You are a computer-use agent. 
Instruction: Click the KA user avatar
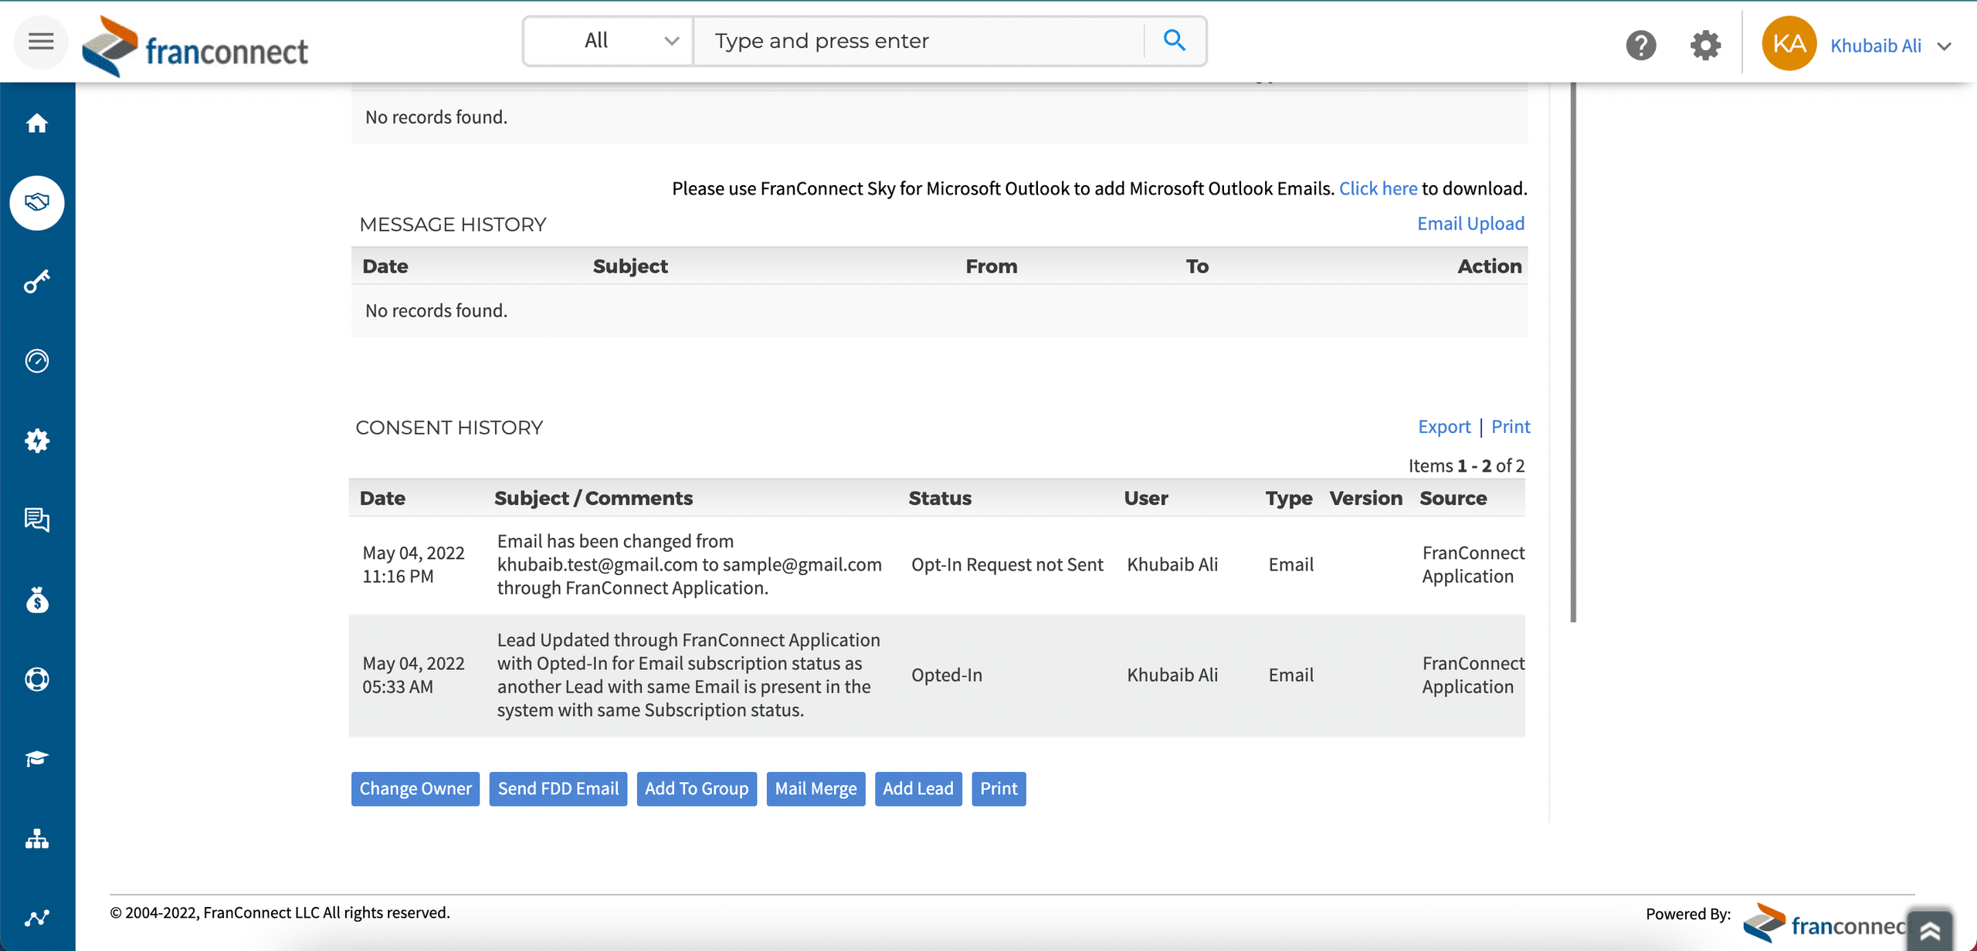point(1789,43)
